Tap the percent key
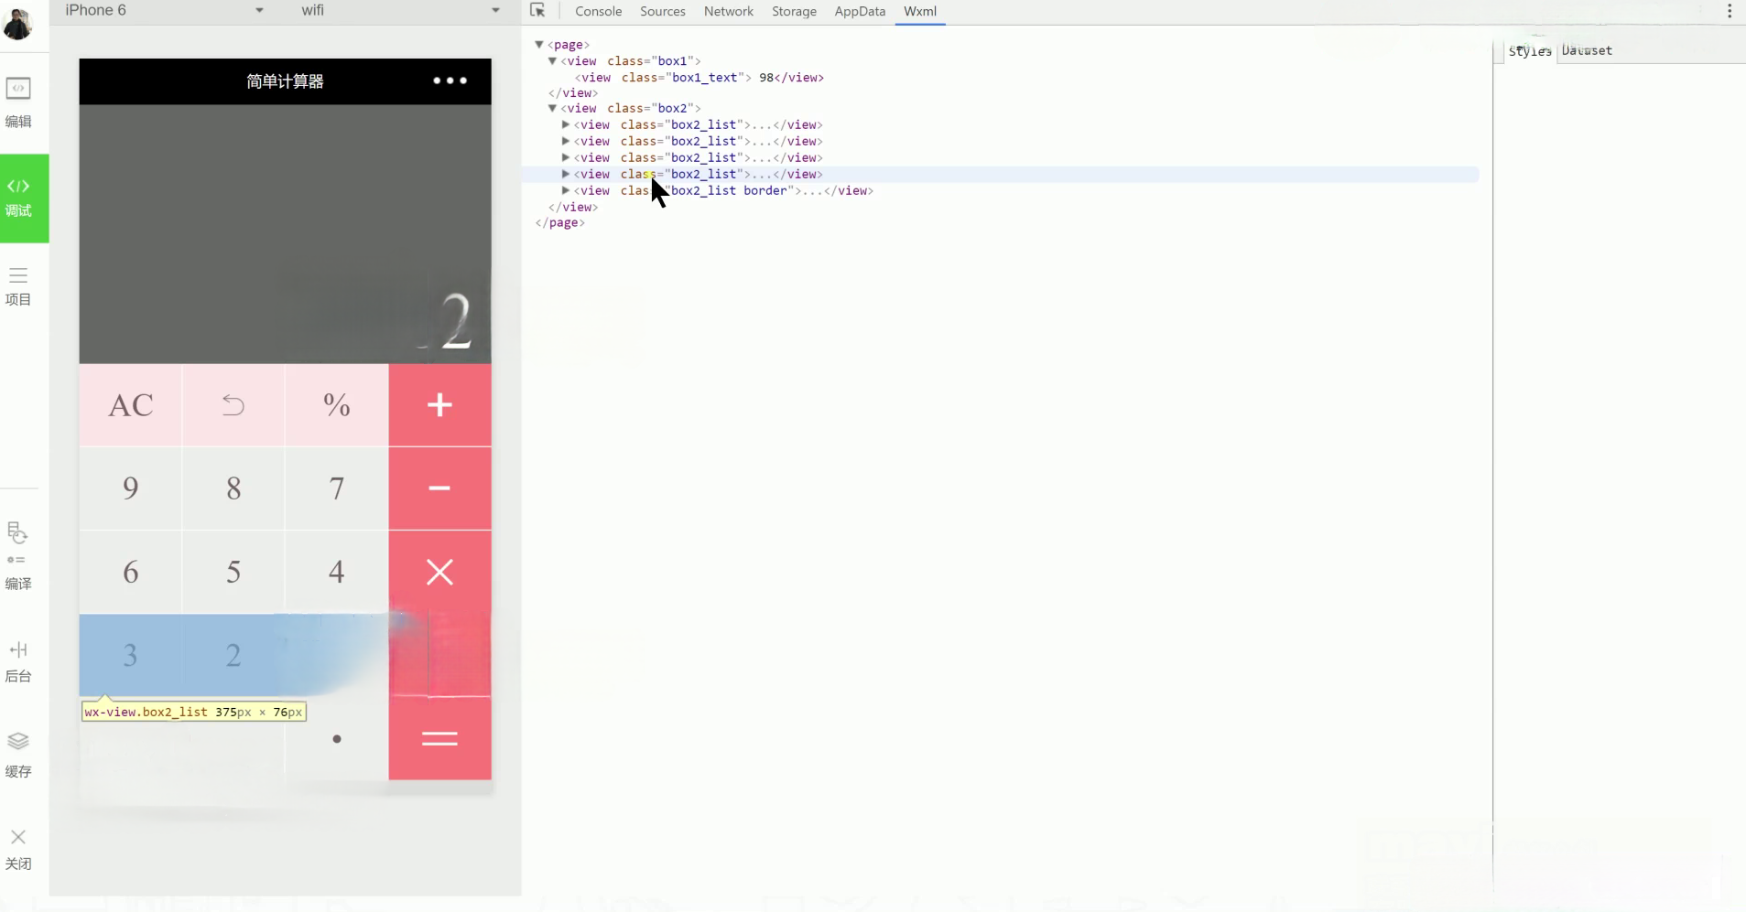Image resolution: width=1746 pixels, height=912 pixels. click(337, 405)
